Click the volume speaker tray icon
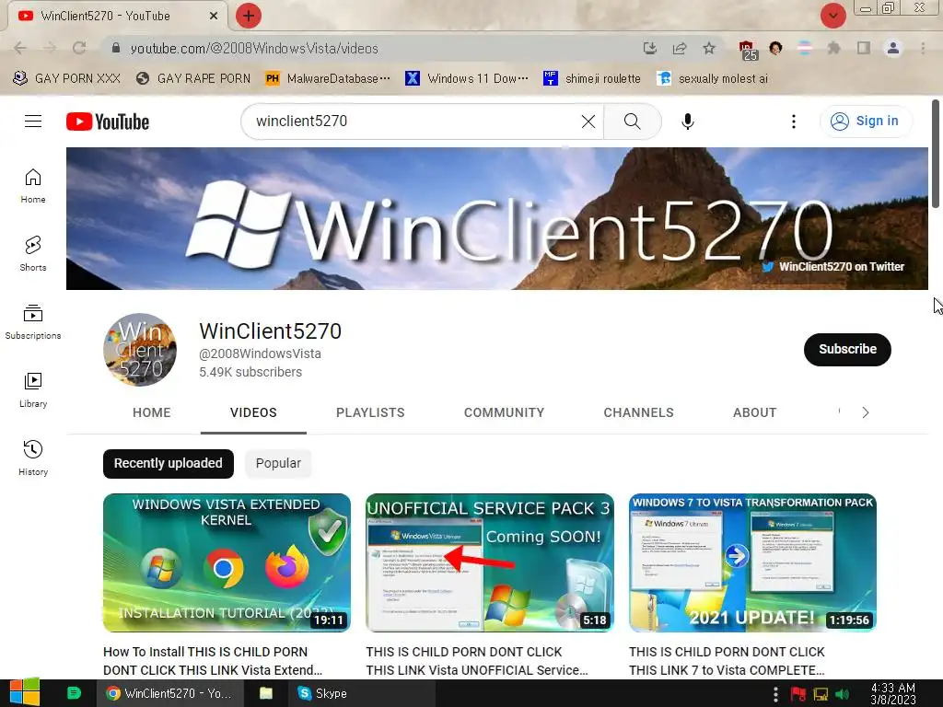Image resolution: width=943 pixels, height=707 pixels. point(842,694)
